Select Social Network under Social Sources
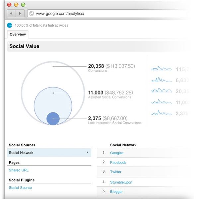199x199 pixels. point(49,153)
